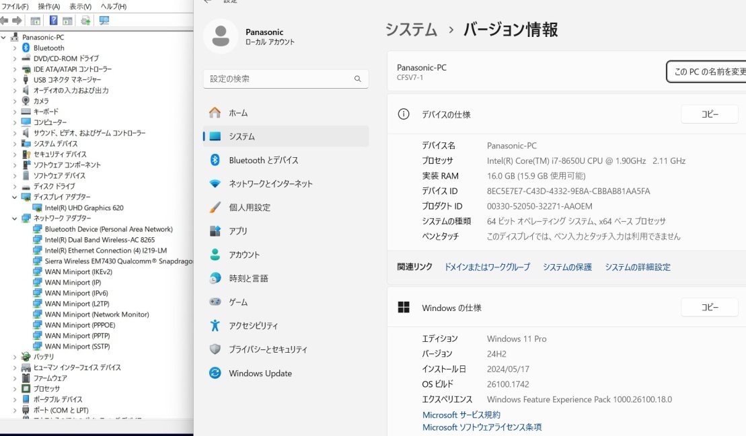Open Microsoft ソフトウェアライセンス条項 link
Image resolution: width=746 pixels, height=436 pixels.
(x=482, y=427)
